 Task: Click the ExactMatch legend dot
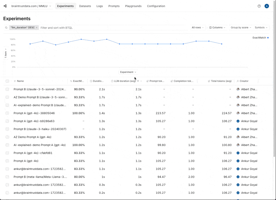tap(268, 38)
